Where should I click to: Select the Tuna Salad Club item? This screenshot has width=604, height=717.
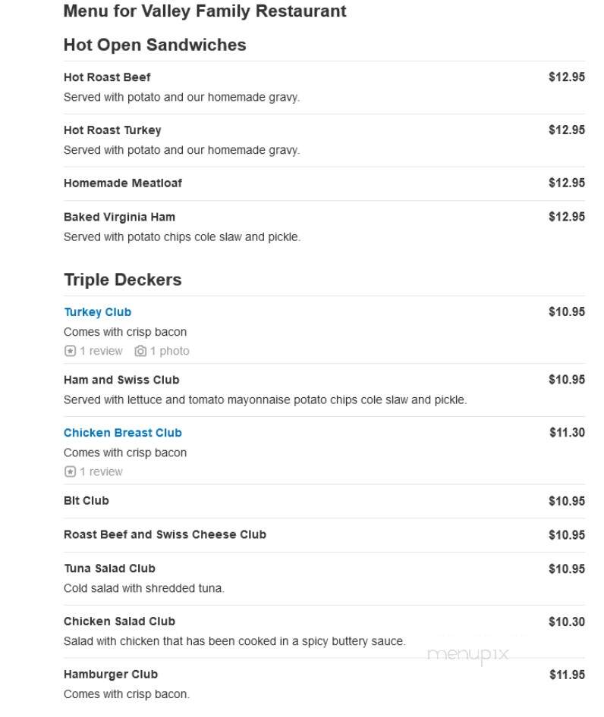point(110,568)
